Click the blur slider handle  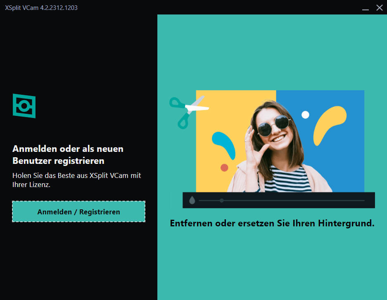point(222,201)
